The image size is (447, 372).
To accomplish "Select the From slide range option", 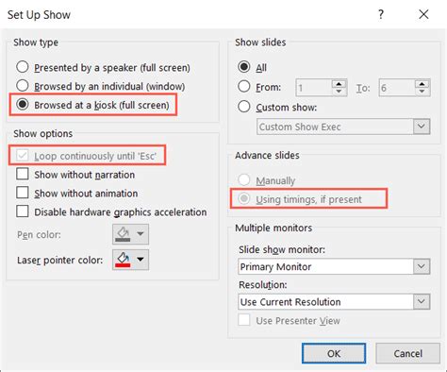I will tap(244, 87).
